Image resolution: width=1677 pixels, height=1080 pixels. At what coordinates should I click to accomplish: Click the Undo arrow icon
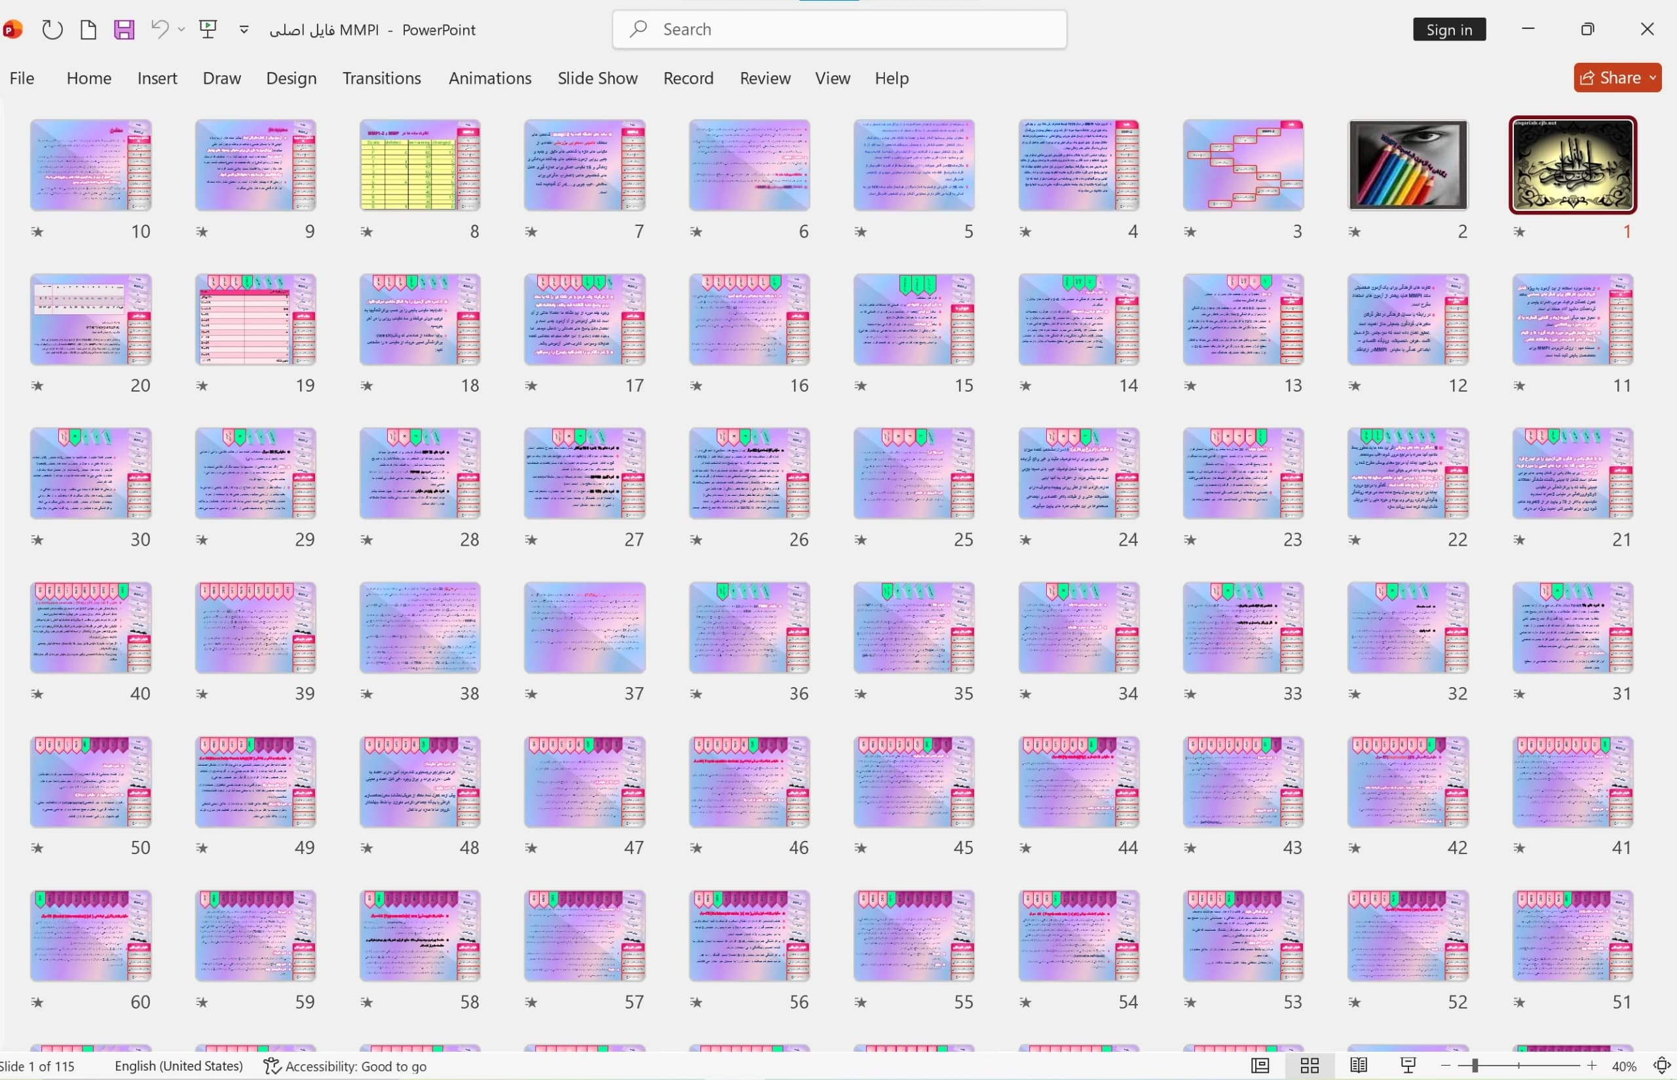(160, 29)
